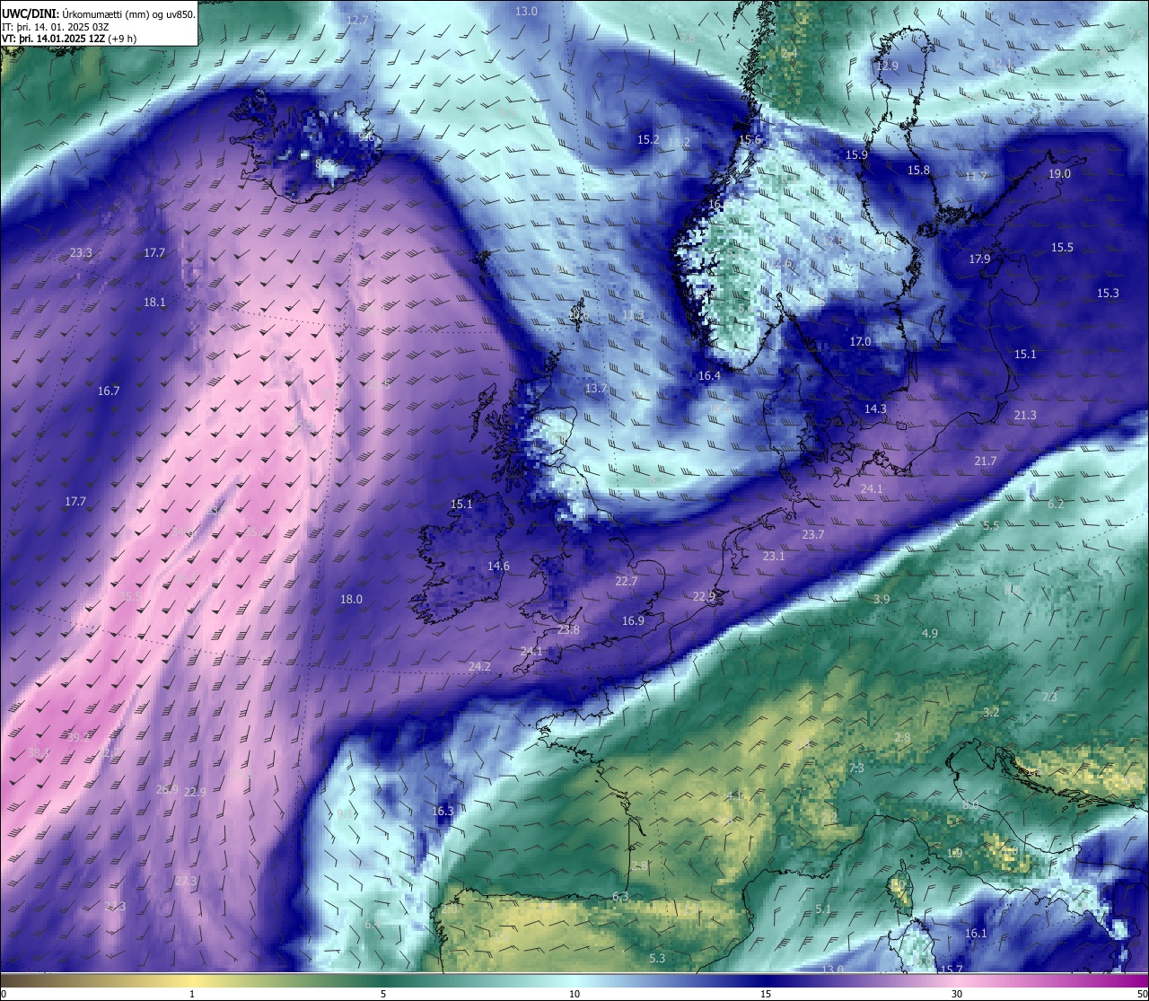Click the 21.7 value over Poland
Screen dimensions: 1149x1001
(x=985, y=461)
